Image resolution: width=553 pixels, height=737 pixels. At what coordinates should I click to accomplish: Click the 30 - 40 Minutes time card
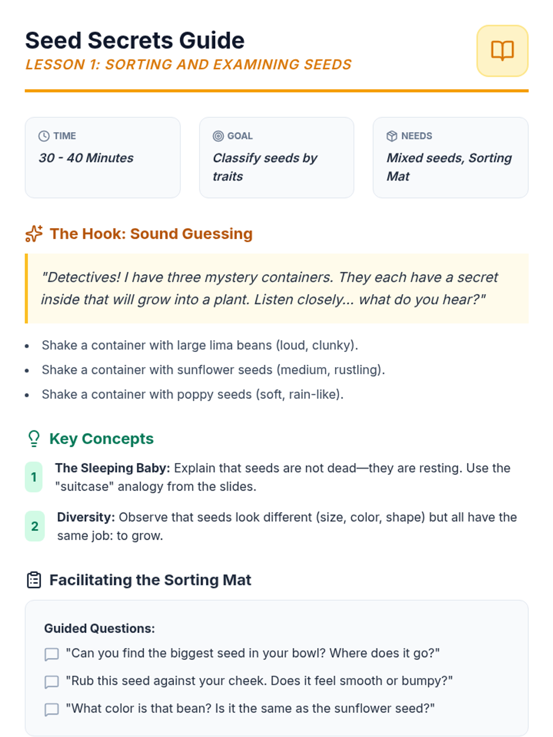pos(102,158)
